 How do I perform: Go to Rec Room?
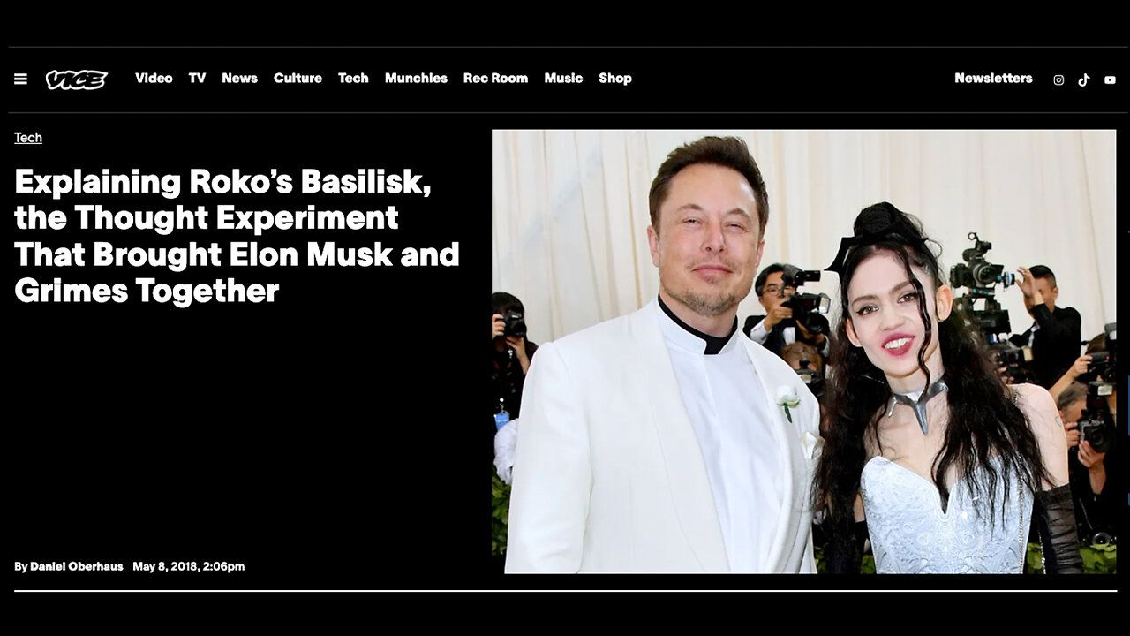(495, 78)
